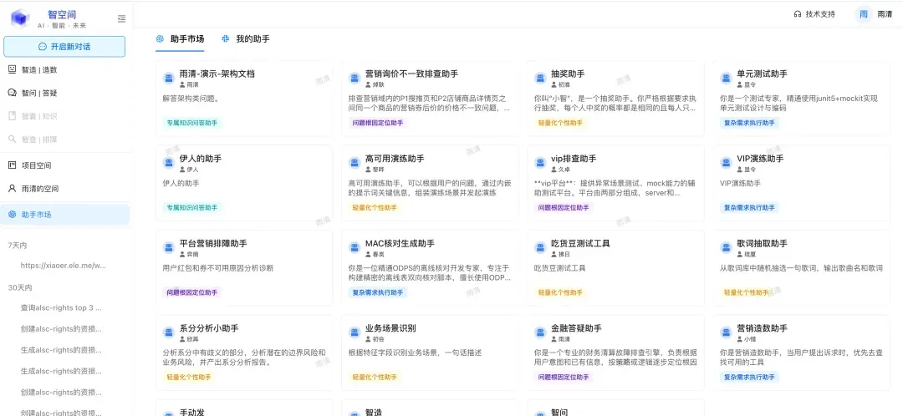The height and width of the screenshot is (416, 903).
Task: Open the xiaoer.ele.me history link
Action: click(64, 266)
